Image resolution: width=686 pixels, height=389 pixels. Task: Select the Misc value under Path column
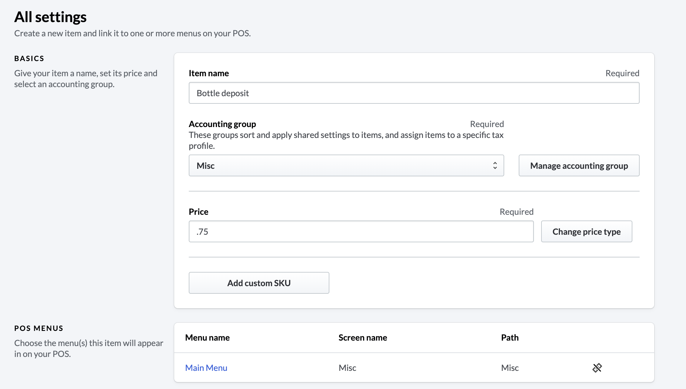[x=510, y=368]
